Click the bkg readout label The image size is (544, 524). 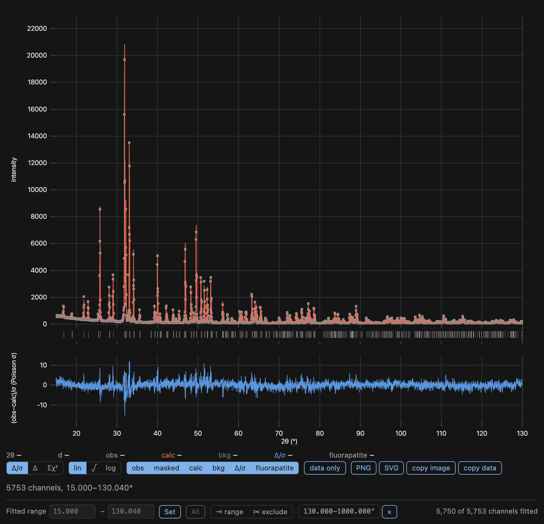click(x=224, y=455)
